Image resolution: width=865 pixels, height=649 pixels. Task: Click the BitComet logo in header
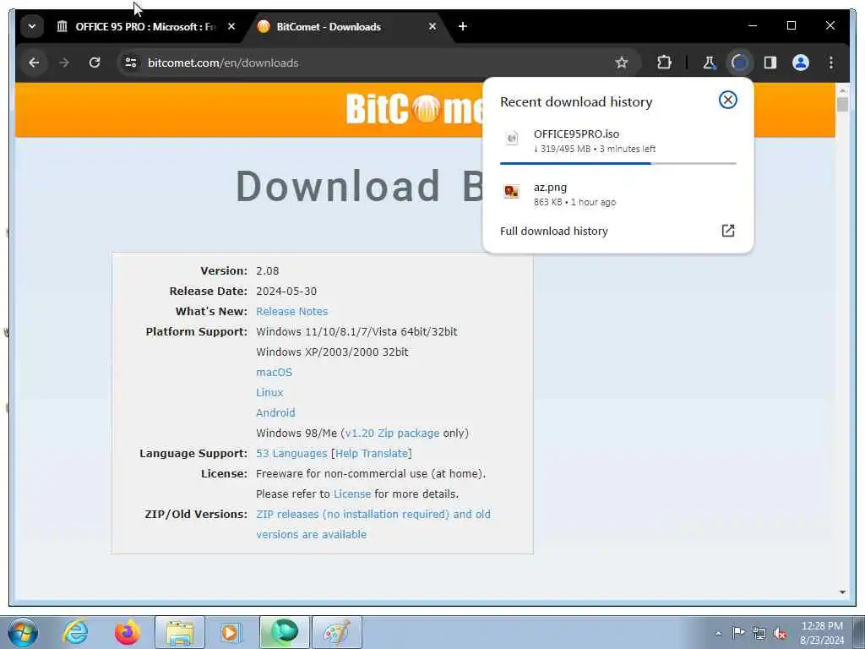[414, 109]
